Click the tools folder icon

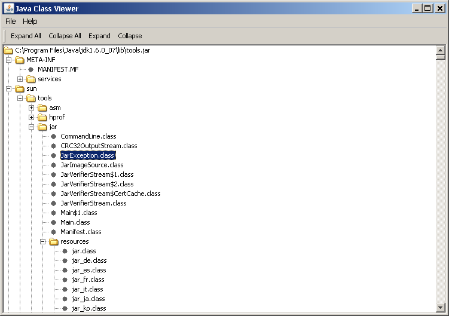click(x=31, y=98)
